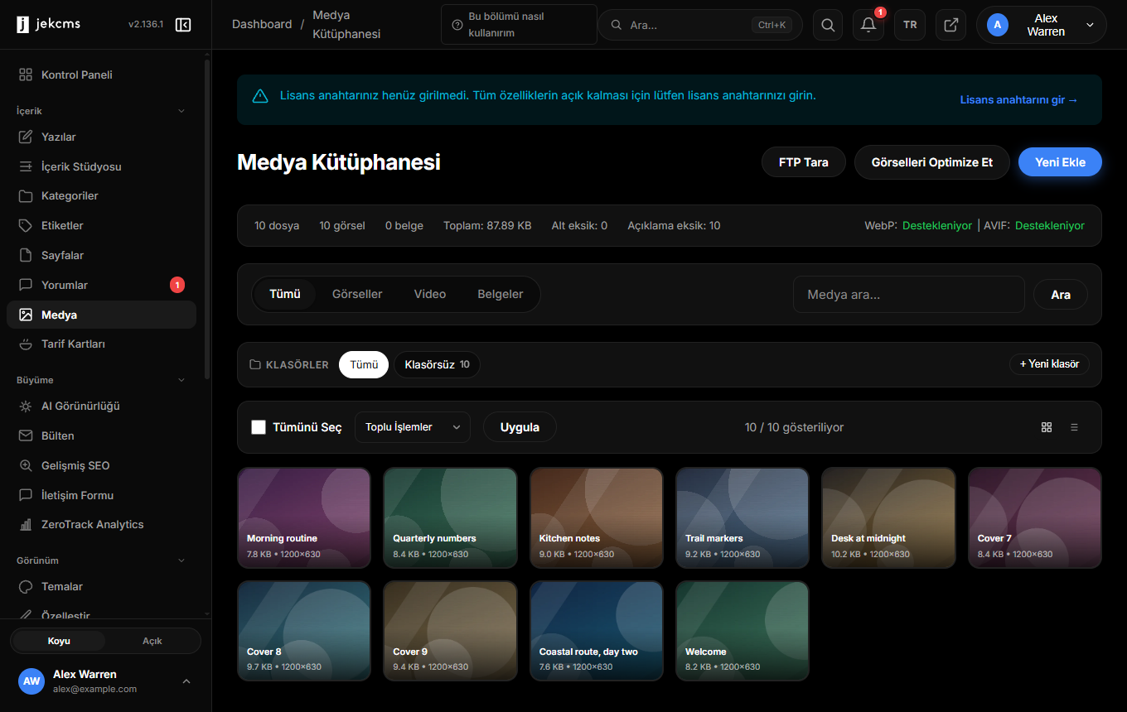Click the Yeni Ekle button
The image size is (1127, 712).
tap(1060, 162)
